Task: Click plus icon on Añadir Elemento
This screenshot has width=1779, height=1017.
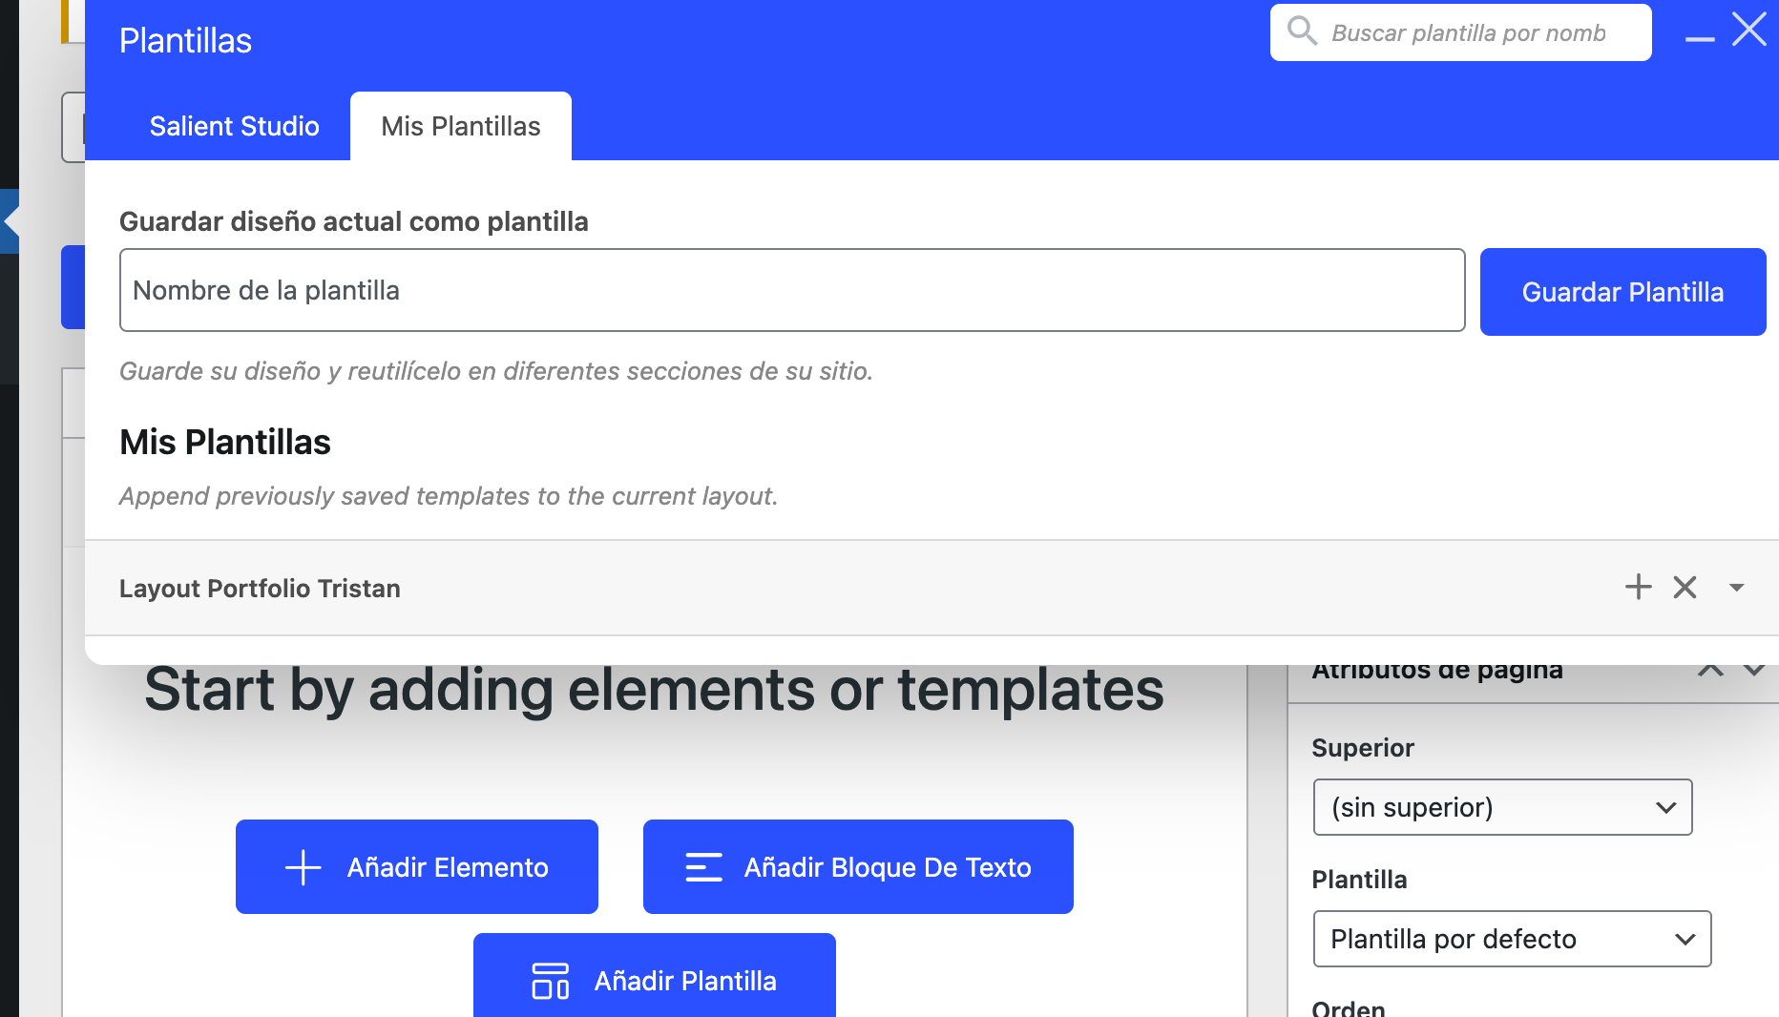Action: [x=303, y=867]
